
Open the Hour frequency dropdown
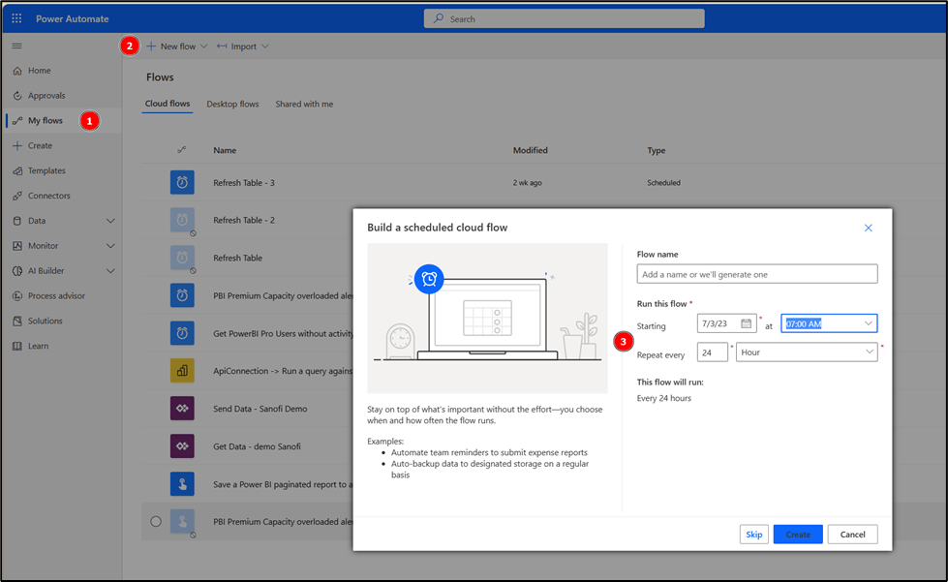[807, 352]
